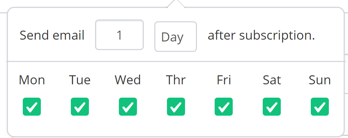Click the 'after subscription.' text
Screen dimensions: 348x138
(261, 35)
